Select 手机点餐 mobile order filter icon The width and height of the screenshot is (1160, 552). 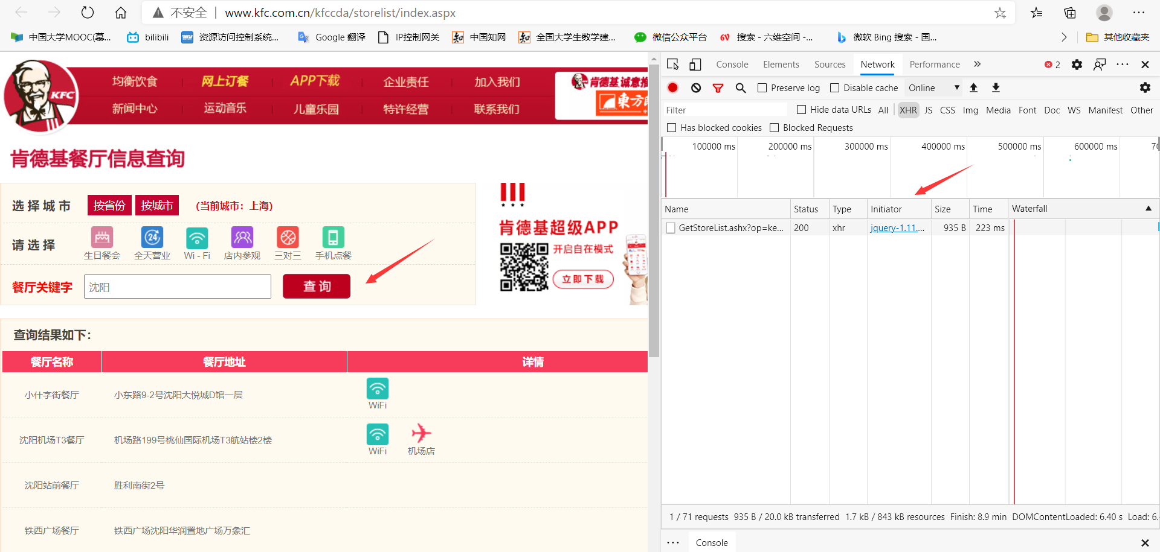(x=333, y=243)
